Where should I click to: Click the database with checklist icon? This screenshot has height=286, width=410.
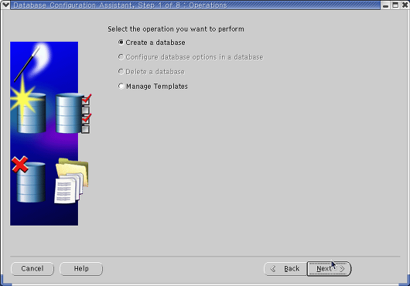coord(73,114)
